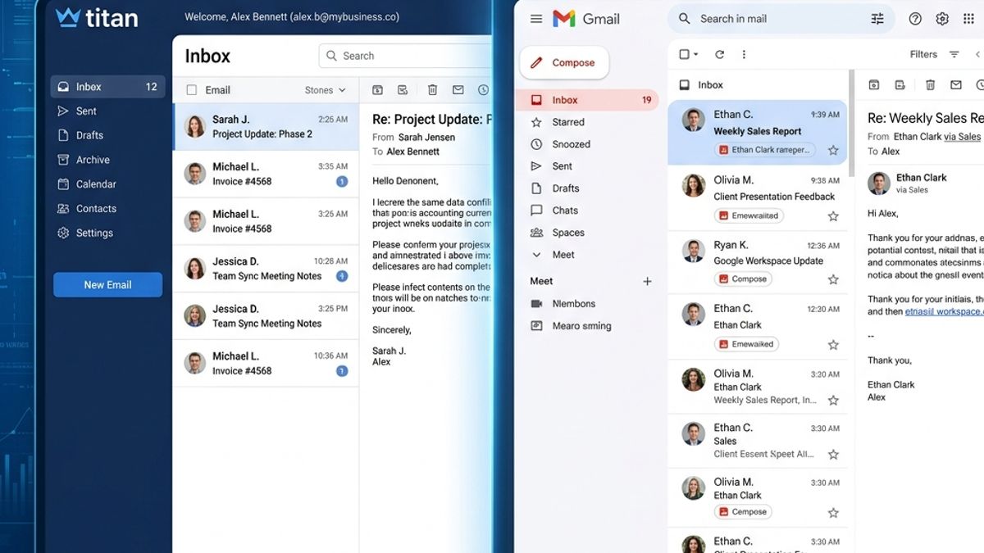Open Gmail more options three-dot menu
This screenshot has width=984, height=553.
tap(744, 55)
